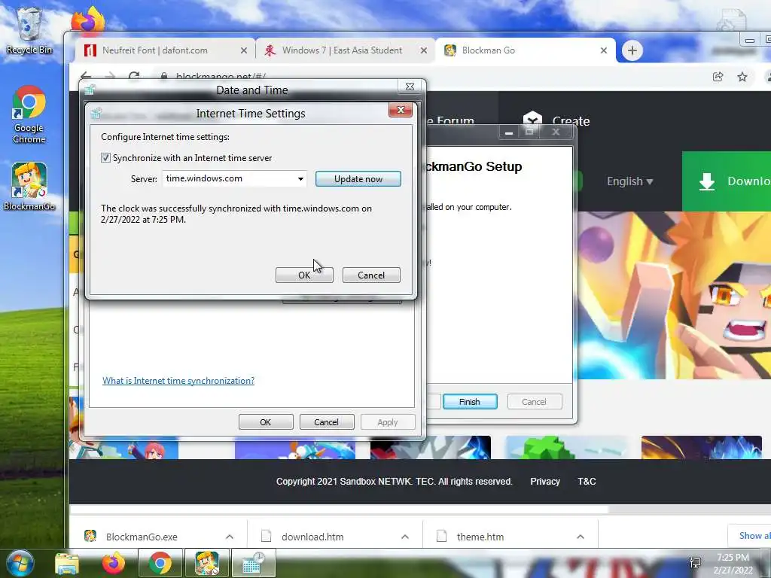The width and height of the screenshot is (771, 578).
Task: Close the Neufreit Font dafont.com tab
Action: point(243,50)
